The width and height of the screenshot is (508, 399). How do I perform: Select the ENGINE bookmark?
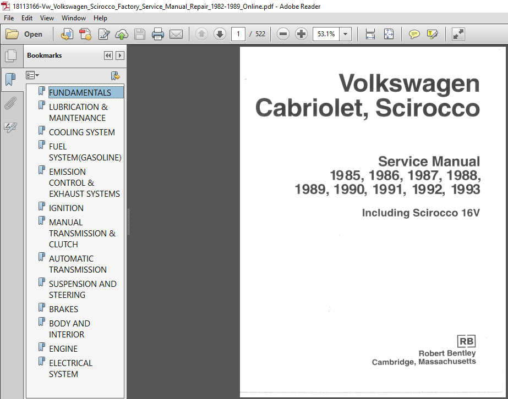[x=63, y=348]
